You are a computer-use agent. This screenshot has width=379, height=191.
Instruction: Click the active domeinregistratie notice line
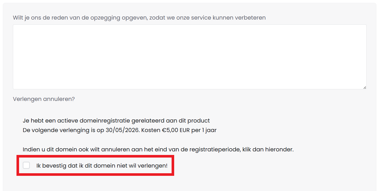(116, 121)
